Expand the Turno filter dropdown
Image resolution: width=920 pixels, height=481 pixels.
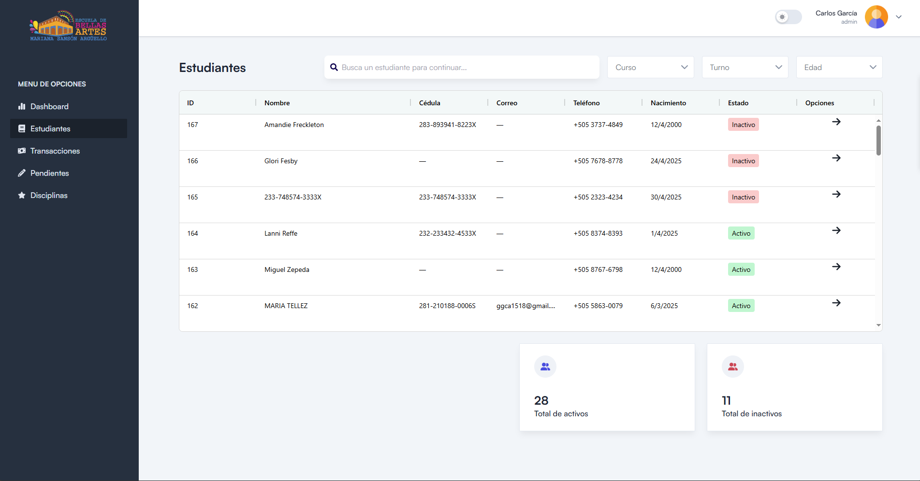click(745, 68)
